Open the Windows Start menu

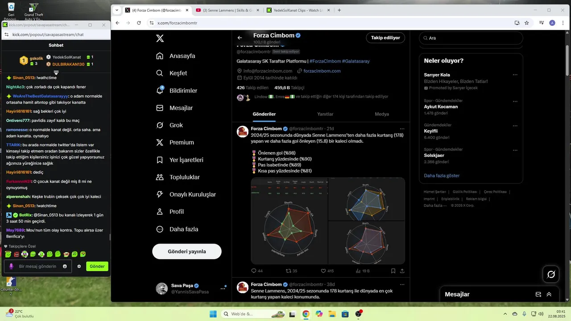click(213, 314)
